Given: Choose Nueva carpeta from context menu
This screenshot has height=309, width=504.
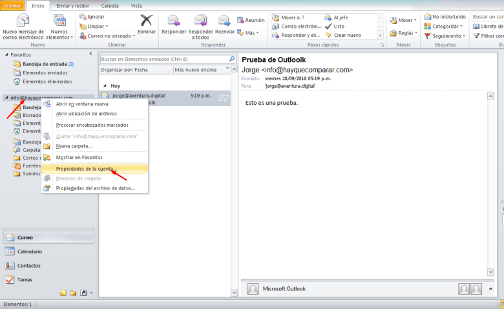Looking at the screenshot, I should click(74, 146).
